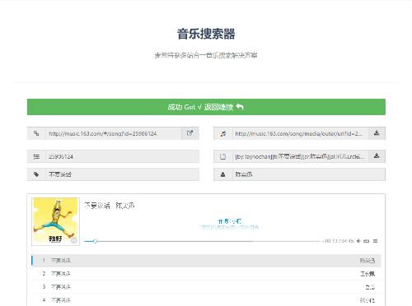Select the song URL field music.163.com/#/song
The height and width of the screenshot is (306, 412).
[x=114, y=133]
